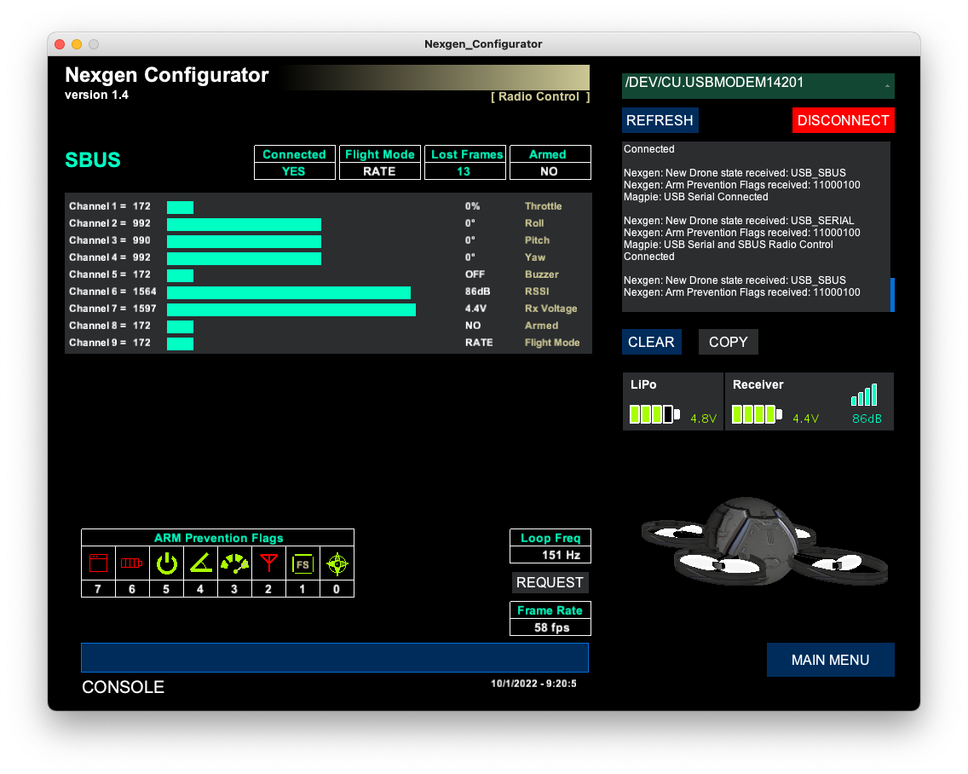
Task: Click the console input field
Action: coord(334,657)
